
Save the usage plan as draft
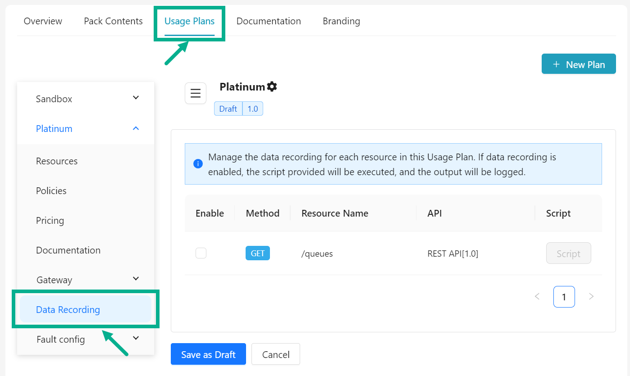208,354
